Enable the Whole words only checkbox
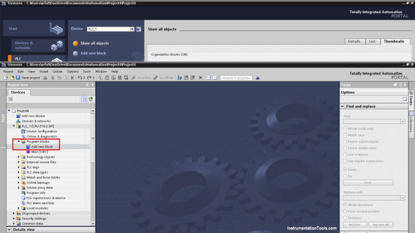The height and width of the screenshot is (233, 415). coord(345,128)
